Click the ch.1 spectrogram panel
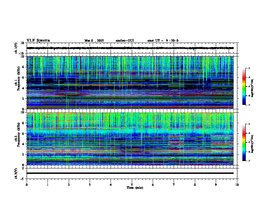The image size is (267, 207). click(x=130, y=83)
